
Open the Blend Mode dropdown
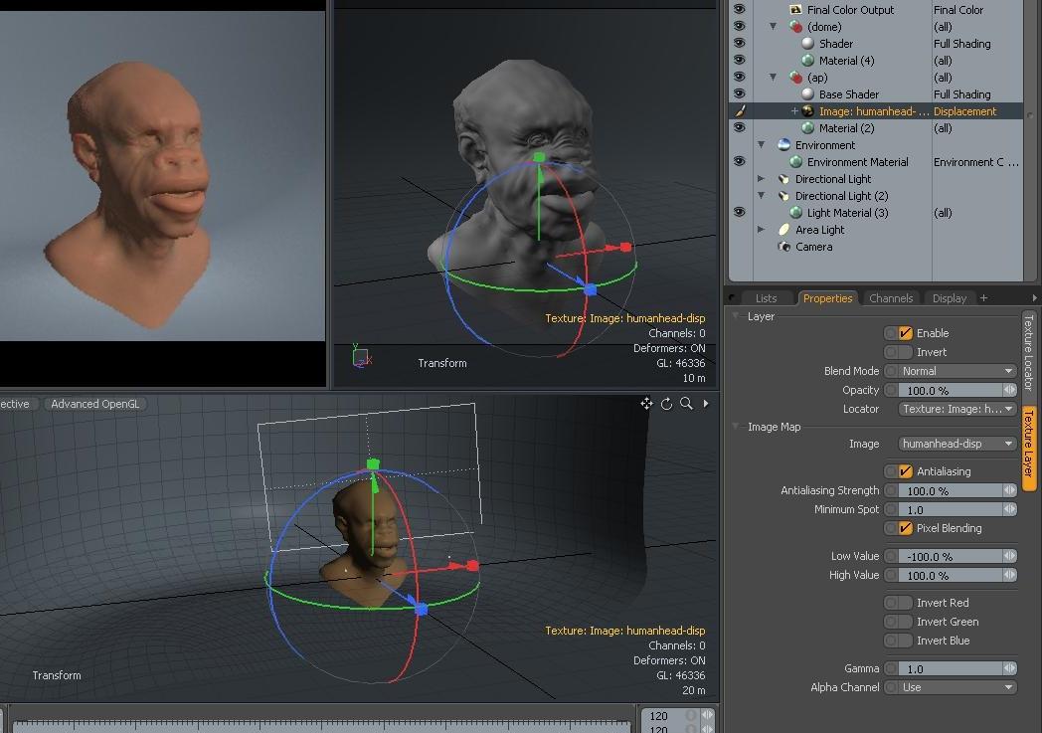(957, 371)
